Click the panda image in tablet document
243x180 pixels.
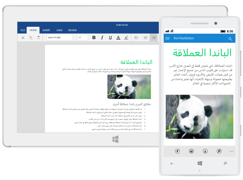129,87
